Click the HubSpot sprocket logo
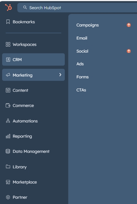Screen dimensions: 137x204 (8, 7)
